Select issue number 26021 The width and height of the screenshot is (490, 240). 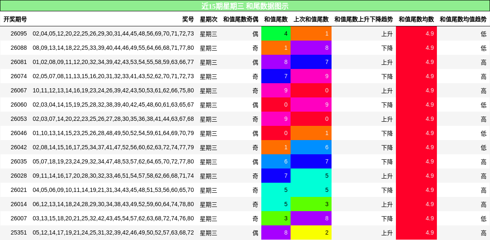pyautogui.click(x=19, y=190)
